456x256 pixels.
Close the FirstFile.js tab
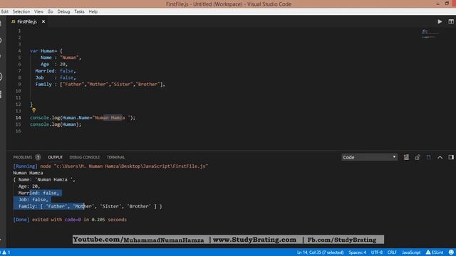coord(43,21)
